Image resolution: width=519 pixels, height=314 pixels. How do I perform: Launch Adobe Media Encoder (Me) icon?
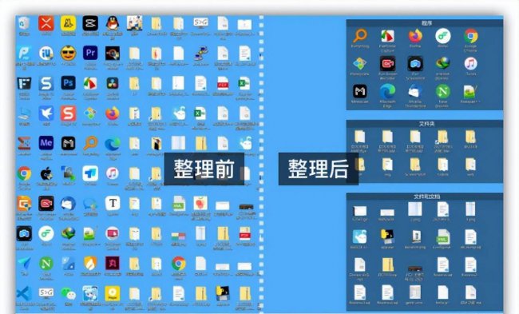46,144
